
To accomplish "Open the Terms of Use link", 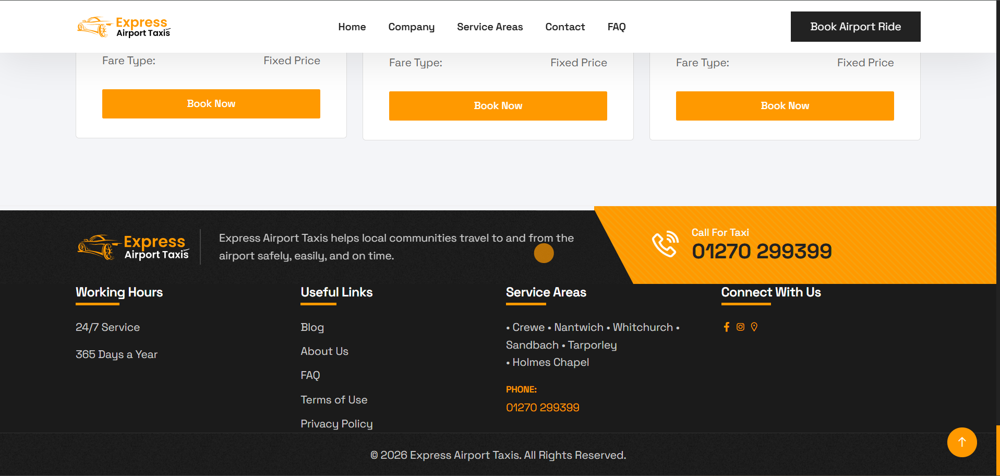I will pos(334,400).
